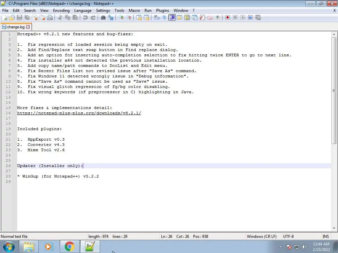This screenshot has width=338, height=253.
Task: Click the Close document toolbar icon
Action: [x=35, y=18]
